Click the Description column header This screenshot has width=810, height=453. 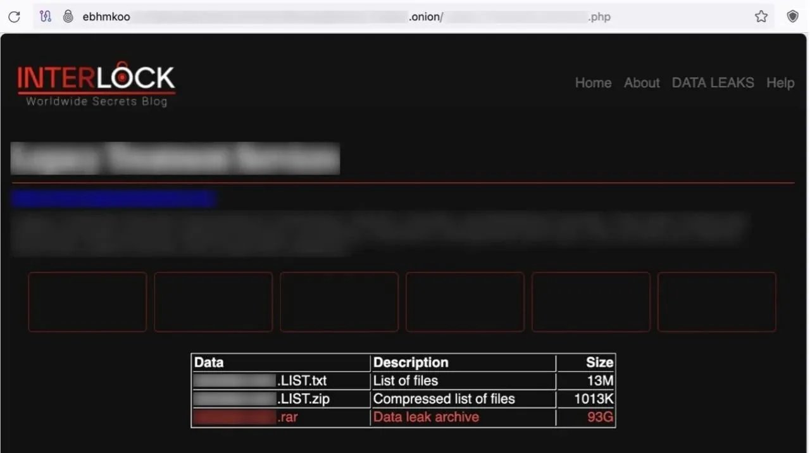click(411, 363)
